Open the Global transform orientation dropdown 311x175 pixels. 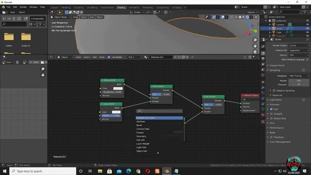pos(137,12)
